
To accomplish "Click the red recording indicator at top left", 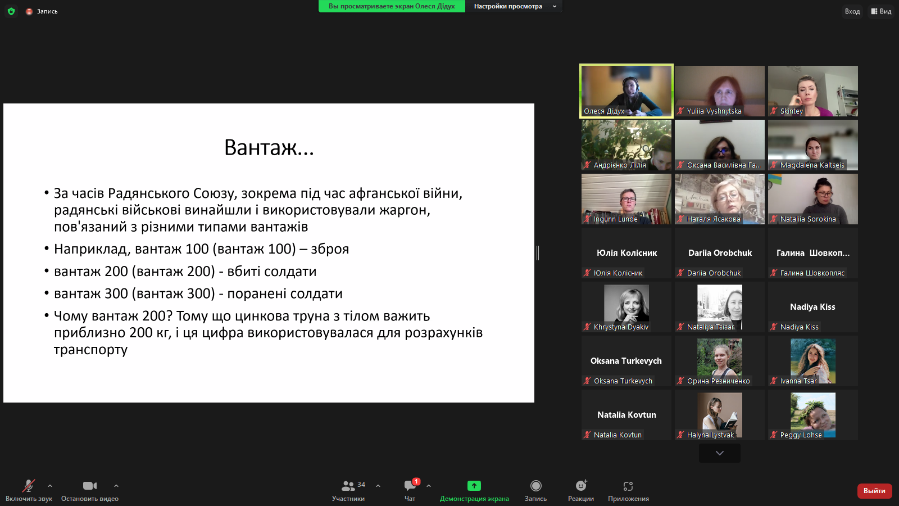I will tap(29, 11).
